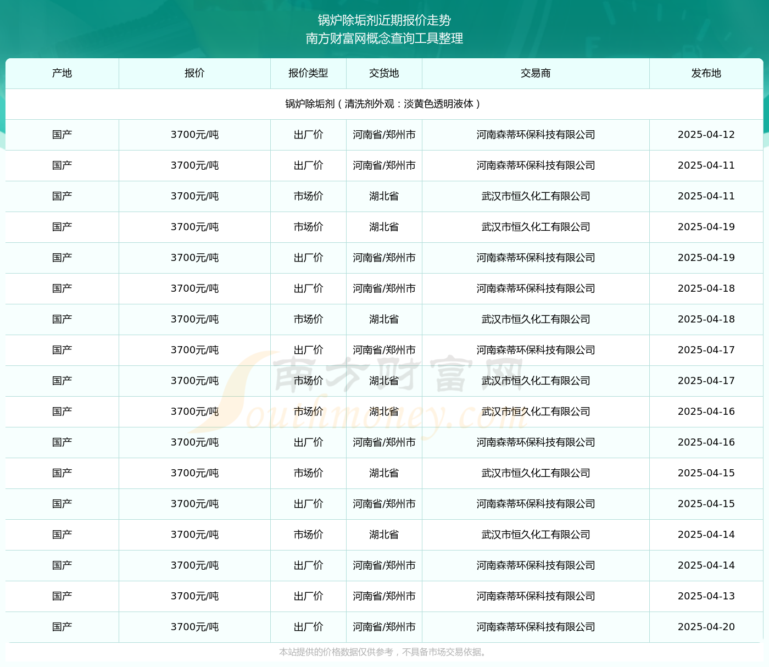Click 武汉市恒久化工有限公司 dated 2025-04-14
Viewport: 769px width, 667px height.
(x=536, y=535)
